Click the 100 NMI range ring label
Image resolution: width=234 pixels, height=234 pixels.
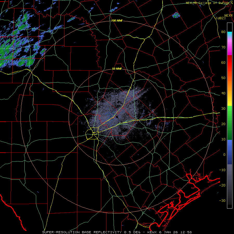(117, 21)
